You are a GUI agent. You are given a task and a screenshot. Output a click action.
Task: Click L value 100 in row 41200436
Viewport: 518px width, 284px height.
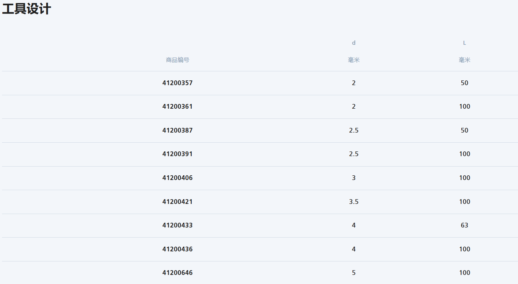tap(464, 249)
